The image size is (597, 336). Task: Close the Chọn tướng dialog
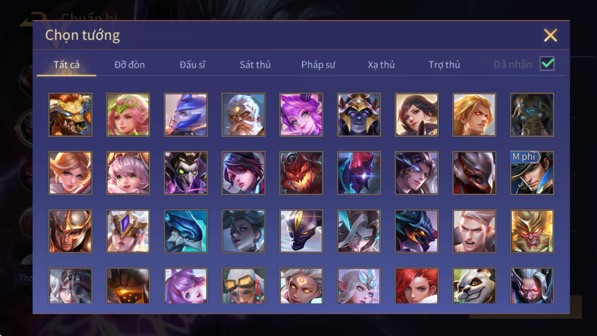point(550,35)
